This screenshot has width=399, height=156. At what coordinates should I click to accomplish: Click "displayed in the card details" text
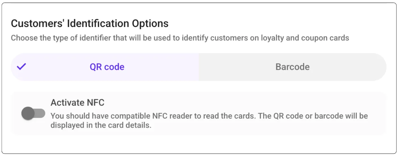coord(101,125)
